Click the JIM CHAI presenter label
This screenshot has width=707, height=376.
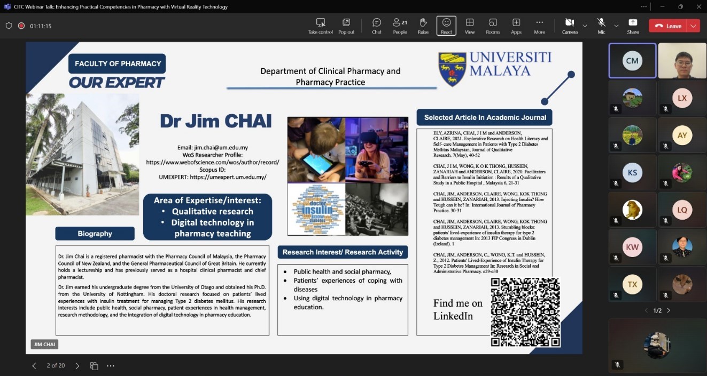tap(44, 345)
